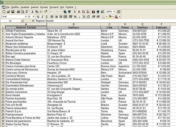The image size is (176, 127).
Task: Select the Fatturato header cell
Action: 161,27
